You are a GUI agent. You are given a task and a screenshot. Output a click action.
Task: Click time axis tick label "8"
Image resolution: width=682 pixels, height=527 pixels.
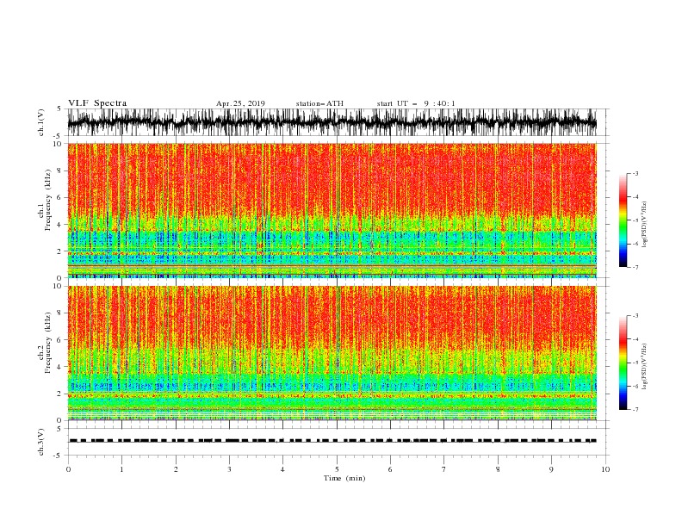498,469
